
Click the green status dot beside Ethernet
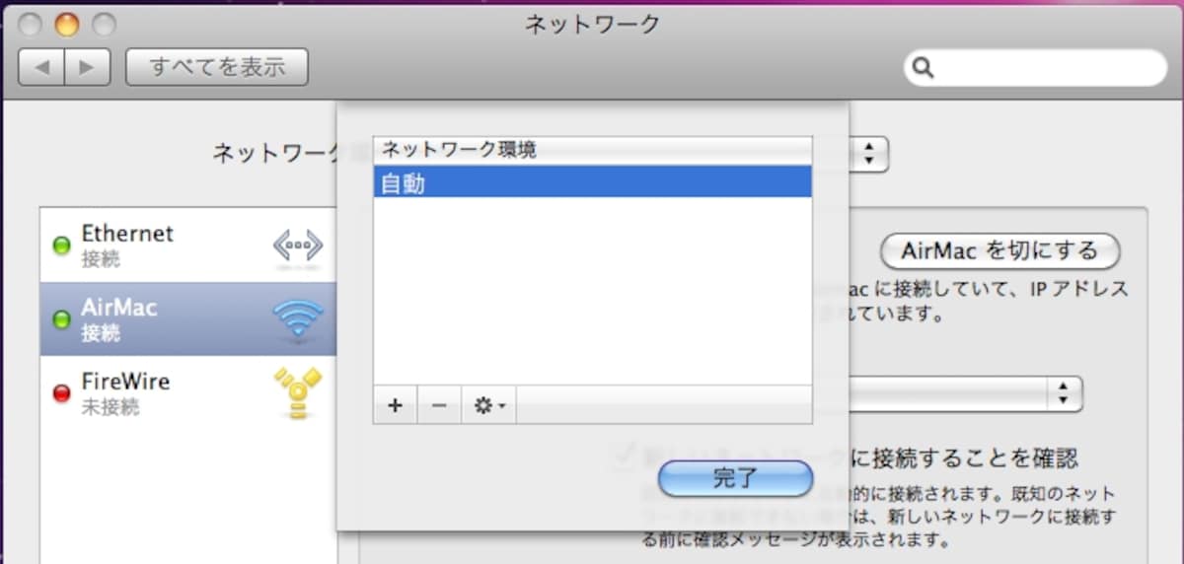61,246
